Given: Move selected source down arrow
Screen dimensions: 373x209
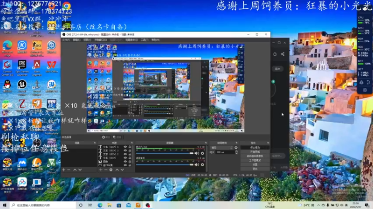Looking at the screenshot, I should [x=122, y=170].
